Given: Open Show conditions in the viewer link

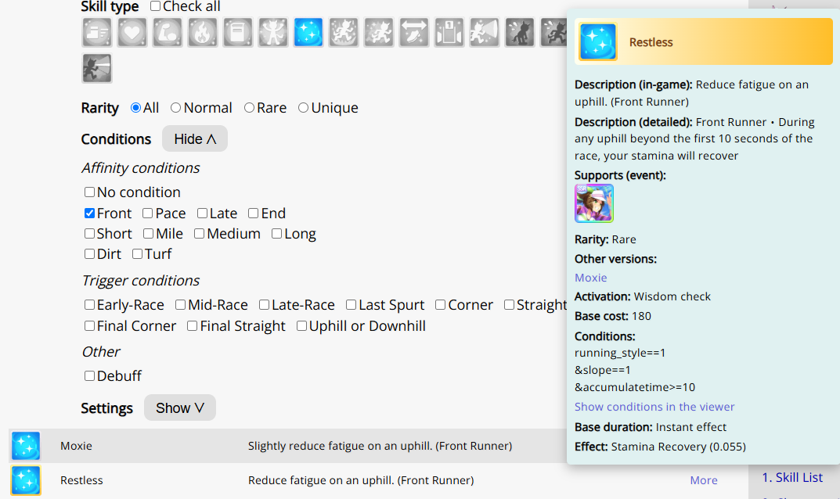Looking at the screenshot, I should pyautogui.click(x=654, y=407).
